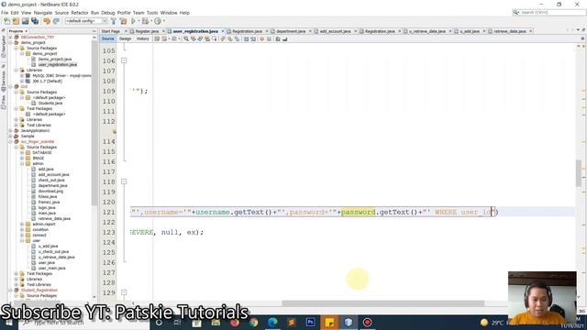Click the editor horizontal scrollbar

click(x=383, y=303)
